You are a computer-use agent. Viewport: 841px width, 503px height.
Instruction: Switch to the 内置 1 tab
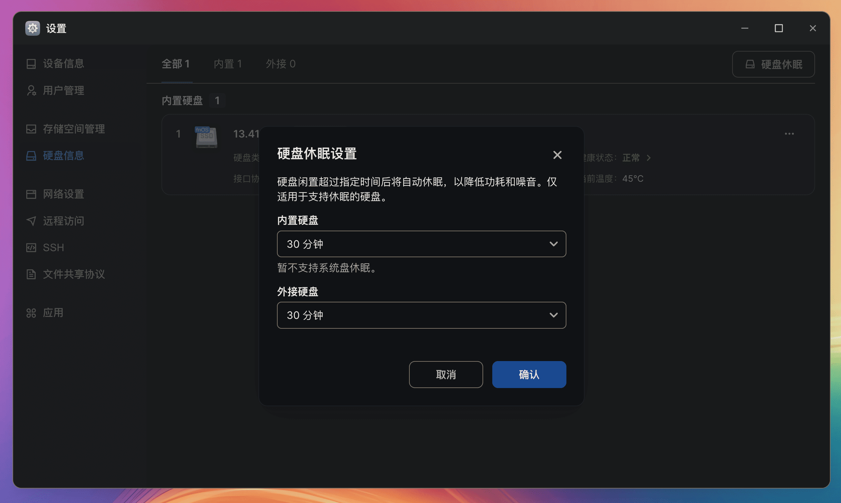(x=228, y=64)
